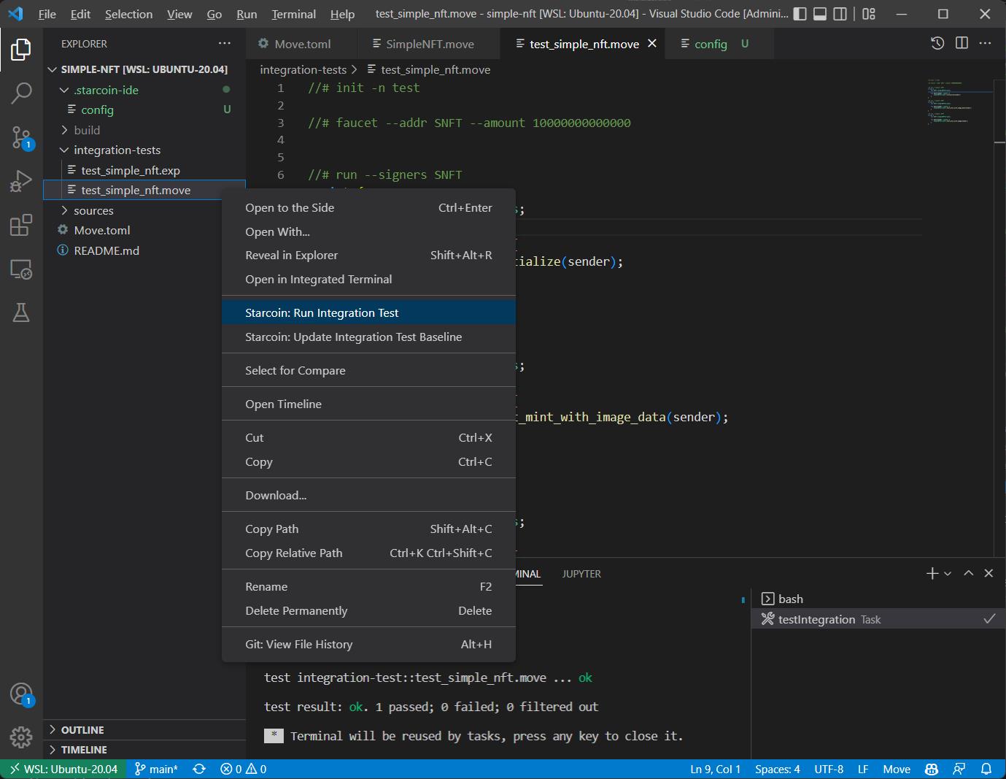
Task: Open the Accounts menu icon
Action: coord(21,694)
